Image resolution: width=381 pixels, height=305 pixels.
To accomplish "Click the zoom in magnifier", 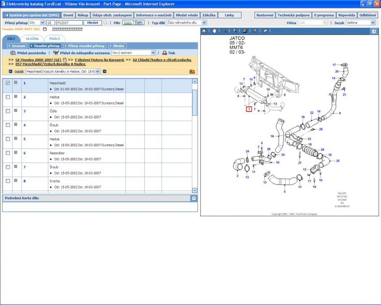I will [225, 30].
